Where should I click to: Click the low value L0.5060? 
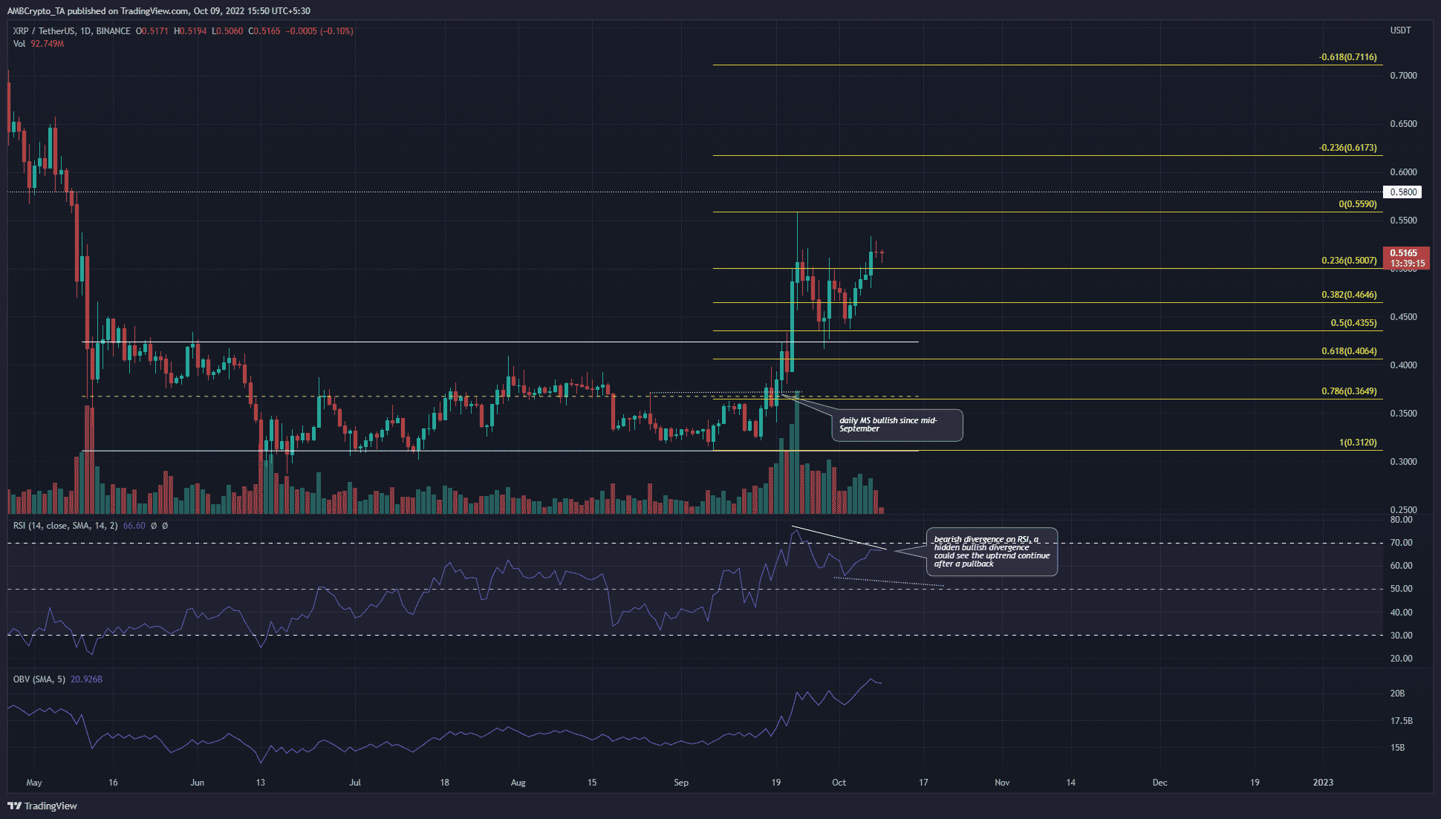pos(227,31)
